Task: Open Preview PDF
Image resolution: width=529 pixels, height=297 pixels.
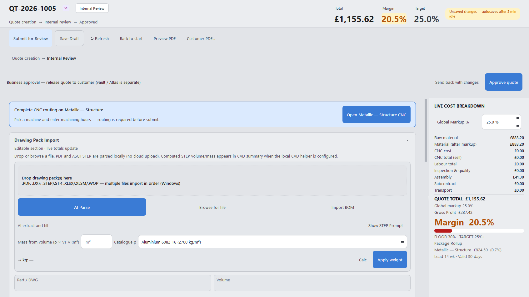Action: (x=165, y=38)
